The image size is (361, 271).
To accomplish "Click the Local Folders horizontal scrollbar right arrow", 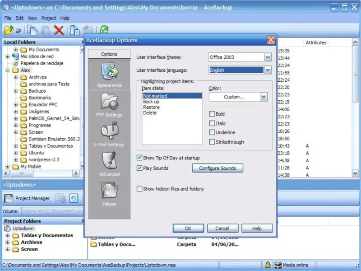I will point(75,173).
